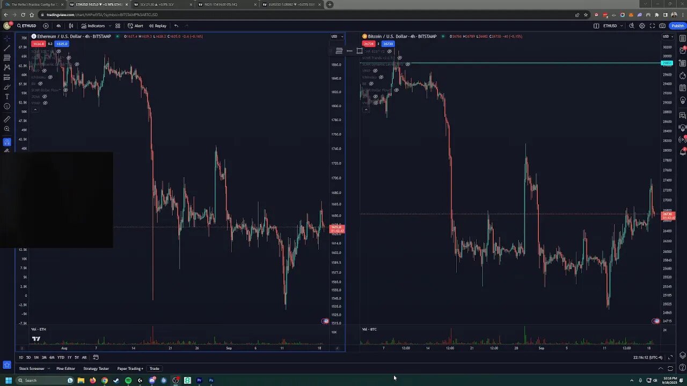Expand the Stock Screener dropdown arrow

click(48, 368)
